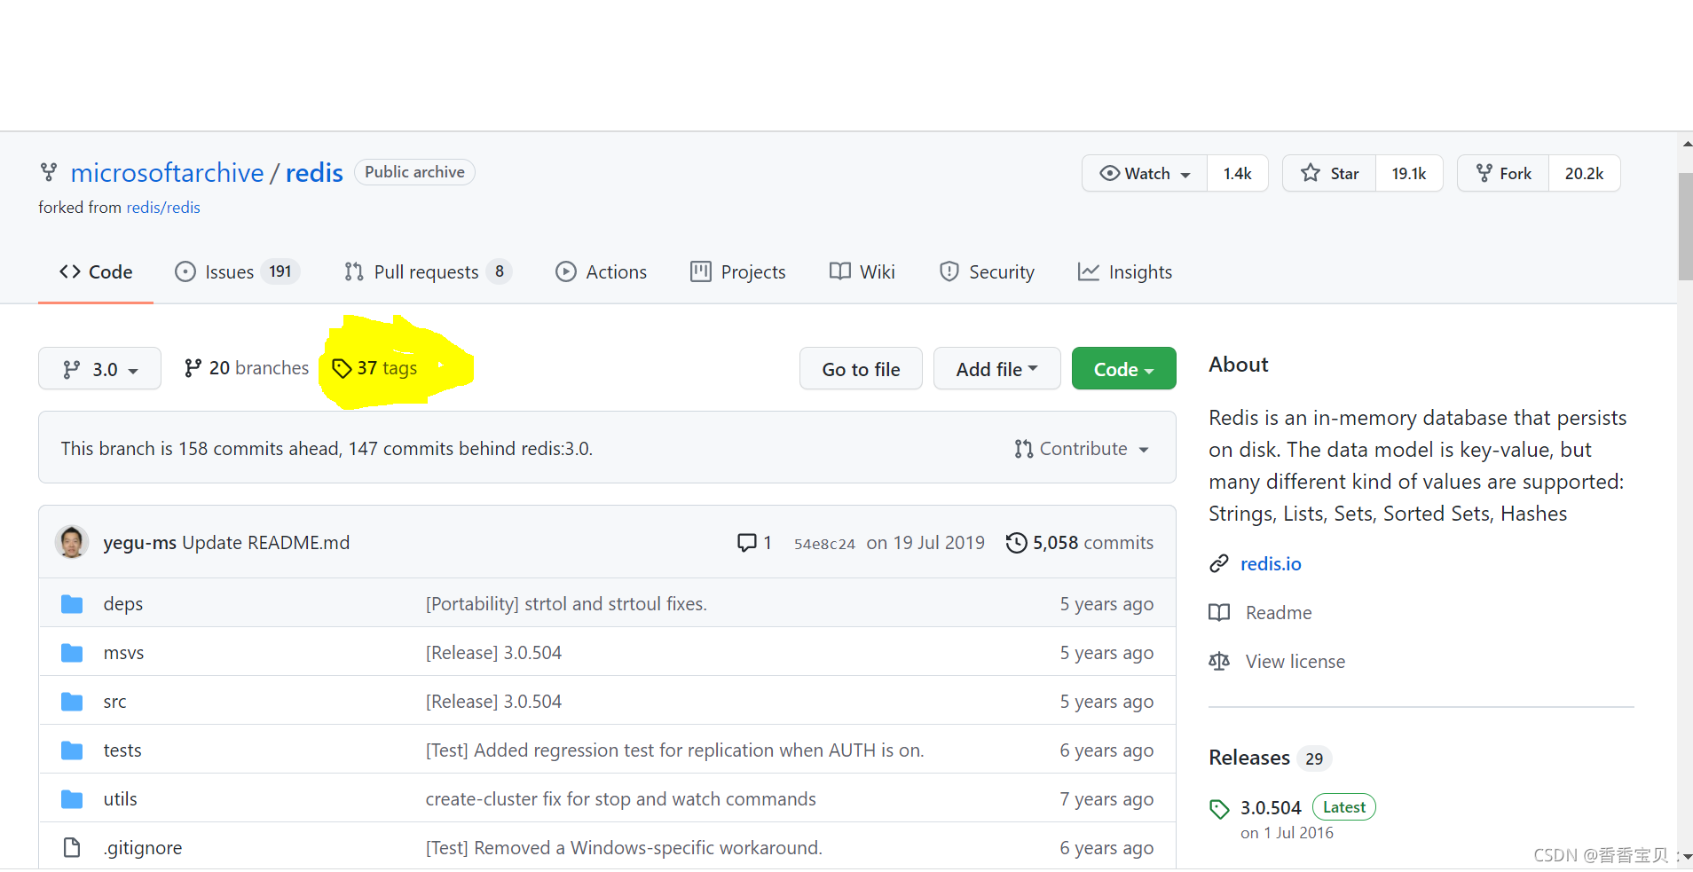
Task: Visit the redis.io website link
Action: point(1271,564)
